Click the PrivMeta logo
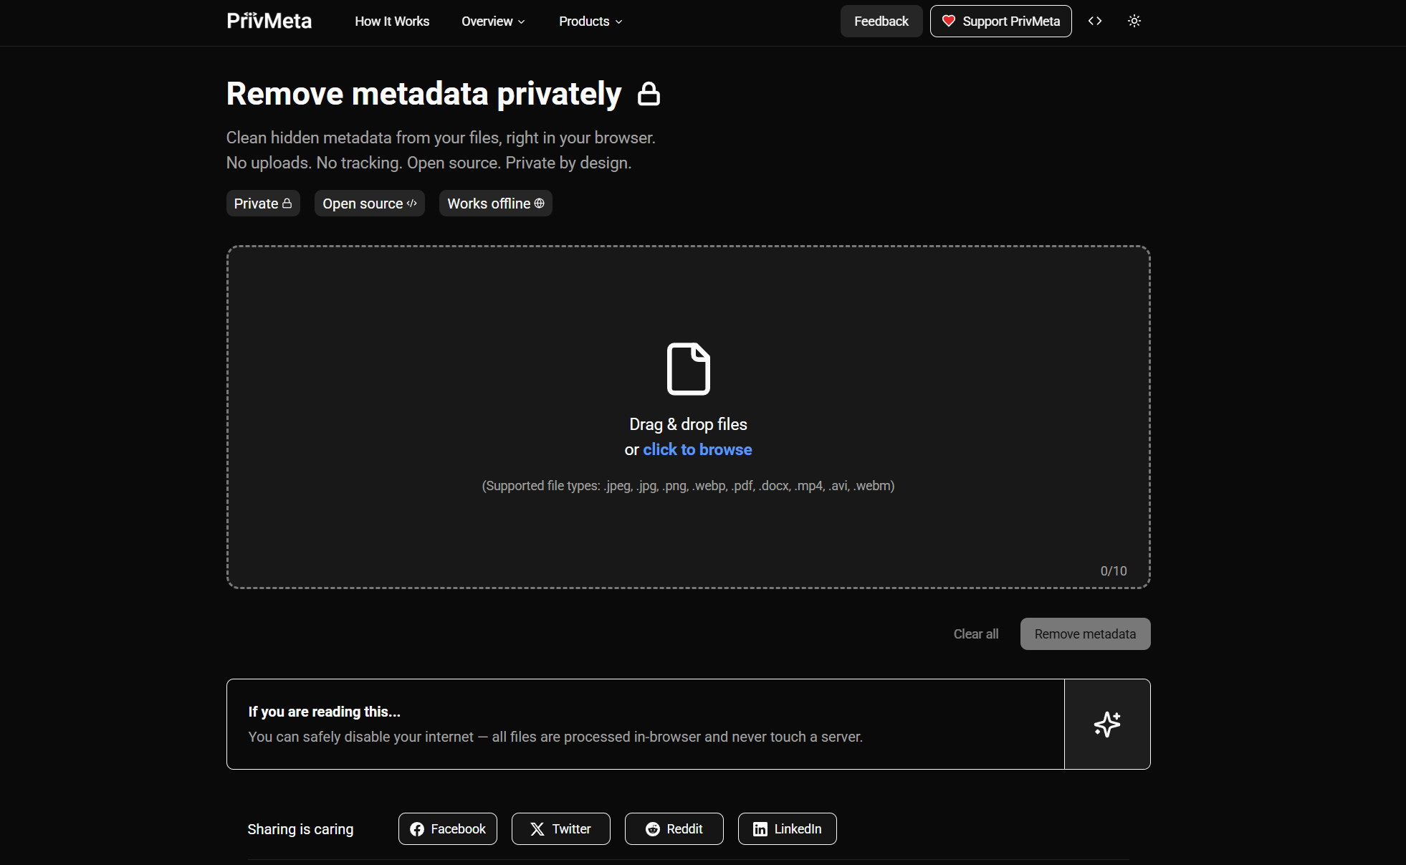Screen dimensions: 1406x865 [x=269, y=21]
